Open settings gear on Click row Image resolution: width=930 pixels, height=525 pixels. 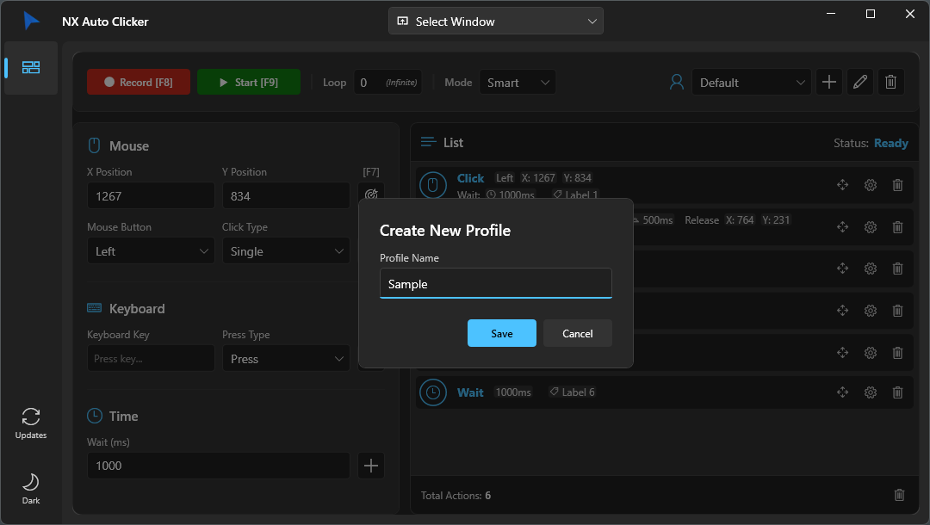(870, 185)
